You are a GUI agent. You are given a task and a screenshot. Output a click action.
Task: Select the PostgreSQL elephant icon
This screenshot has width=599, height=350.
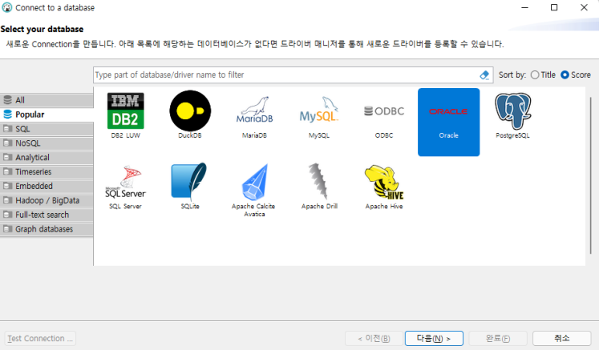[512, 111]
